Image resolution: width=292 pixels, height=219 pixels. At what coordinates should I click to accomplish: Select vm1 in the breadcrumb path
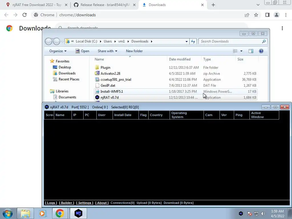point(121,41)
